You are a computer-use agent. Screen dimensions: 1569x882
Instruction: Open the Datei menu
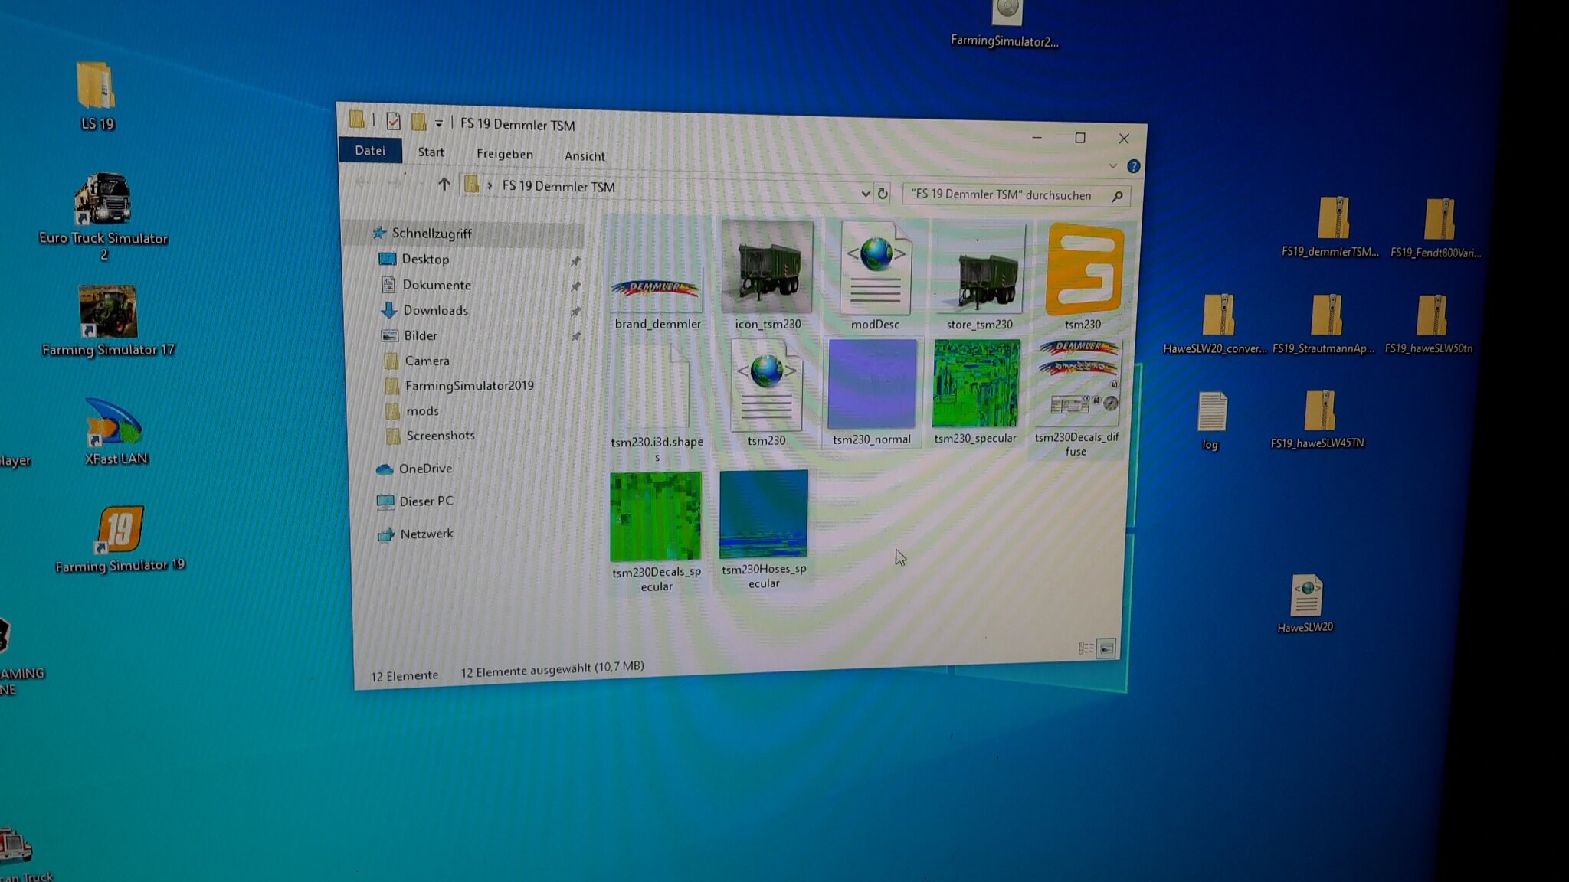tap(370, 150)
